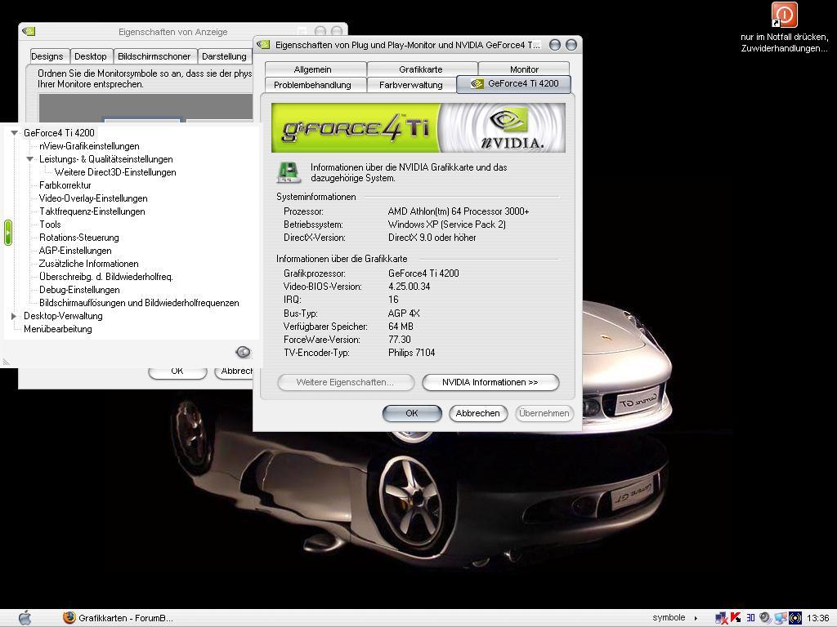This screenshot has height=627, width=837.
Task: Click the 'AGP 4X' bus type value
Action: (x=404, y=313)
